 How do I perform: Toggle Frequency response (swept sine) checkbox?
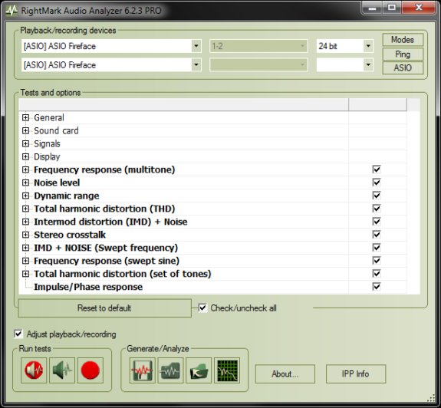(x=377, y=261)
